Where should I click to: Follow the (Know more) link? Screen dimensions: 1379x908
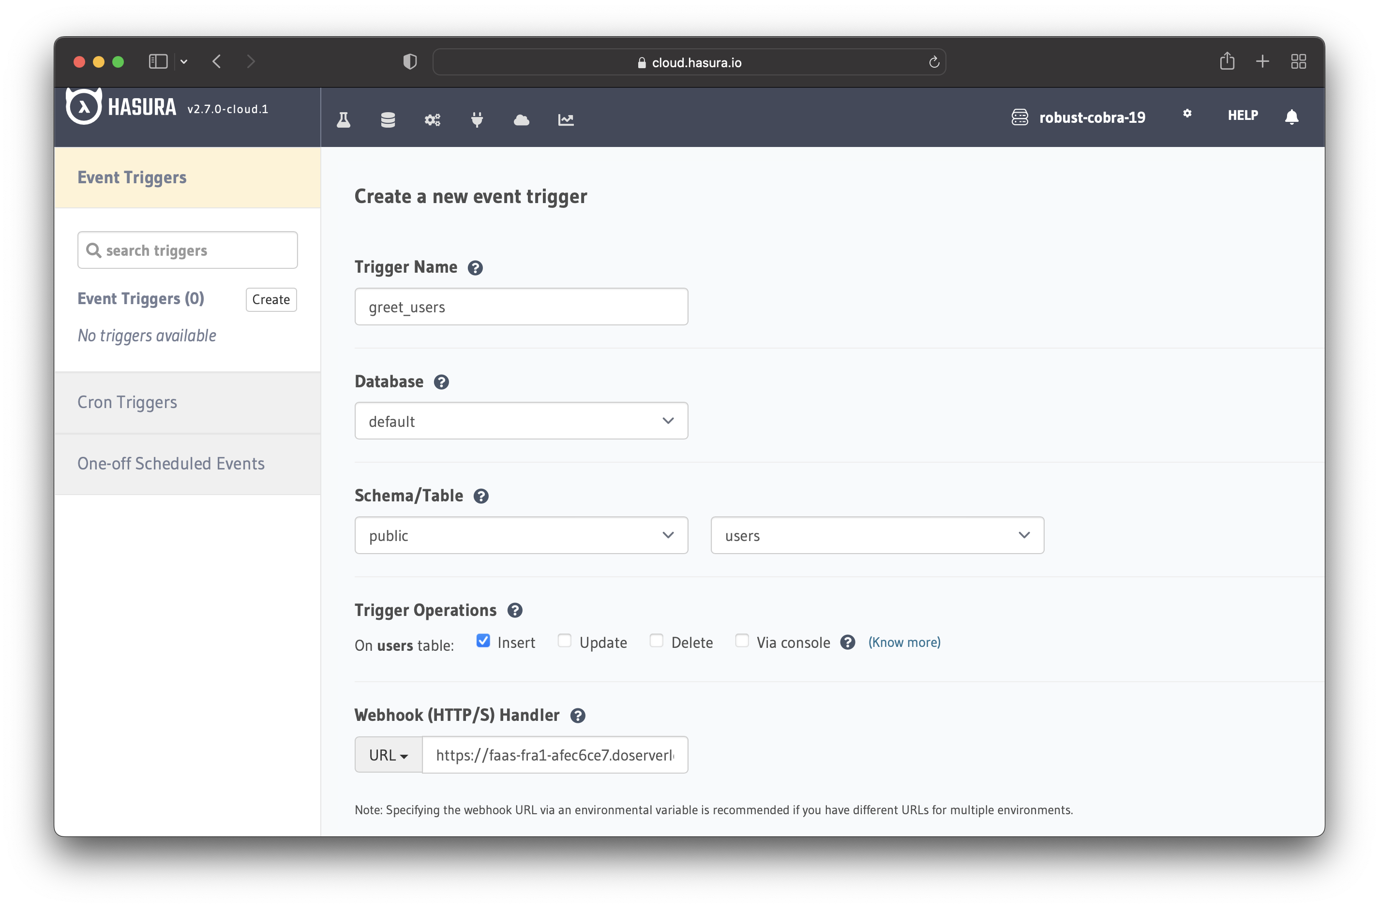(x=904, y=642)
